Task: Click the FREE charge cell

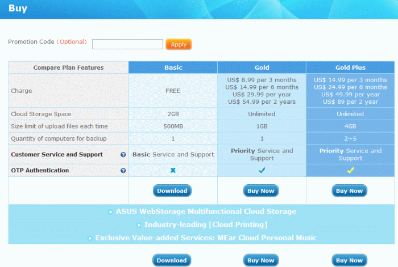Action: pyautogui.click(x=173, y=91)
